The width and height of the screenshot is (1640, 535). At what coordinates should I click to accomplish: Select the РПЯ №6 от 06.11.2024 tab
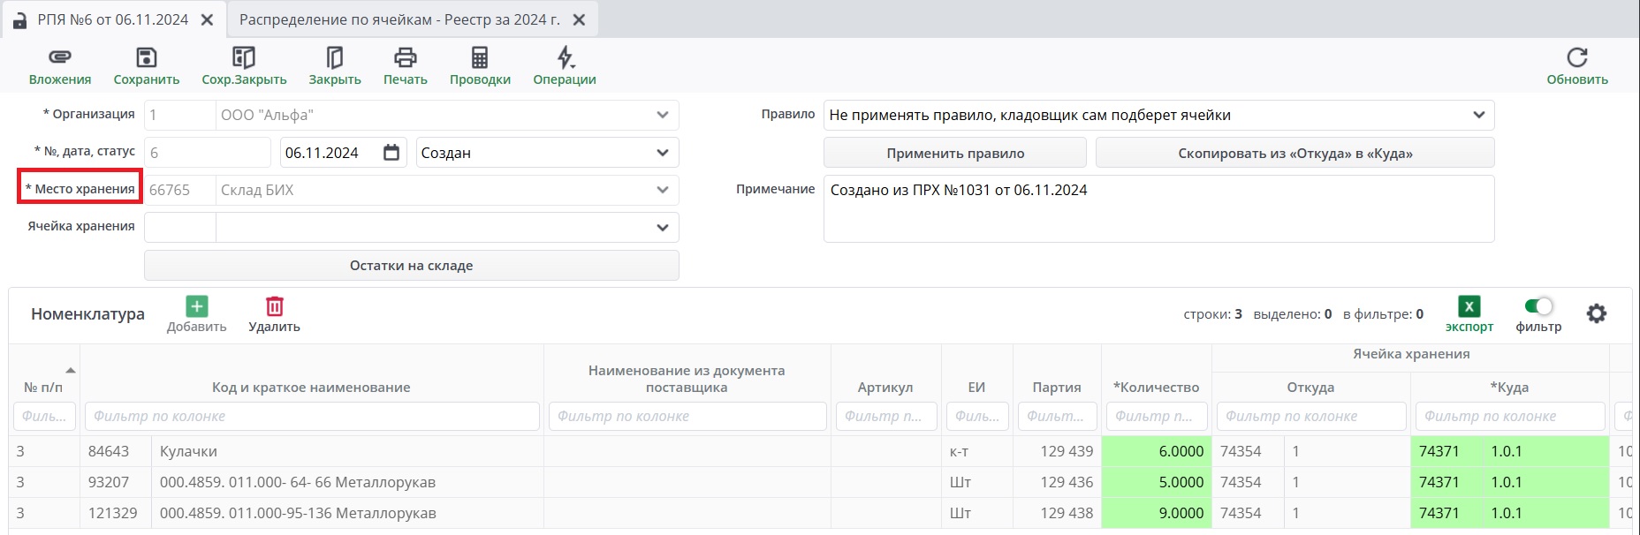tap(112, 19)
